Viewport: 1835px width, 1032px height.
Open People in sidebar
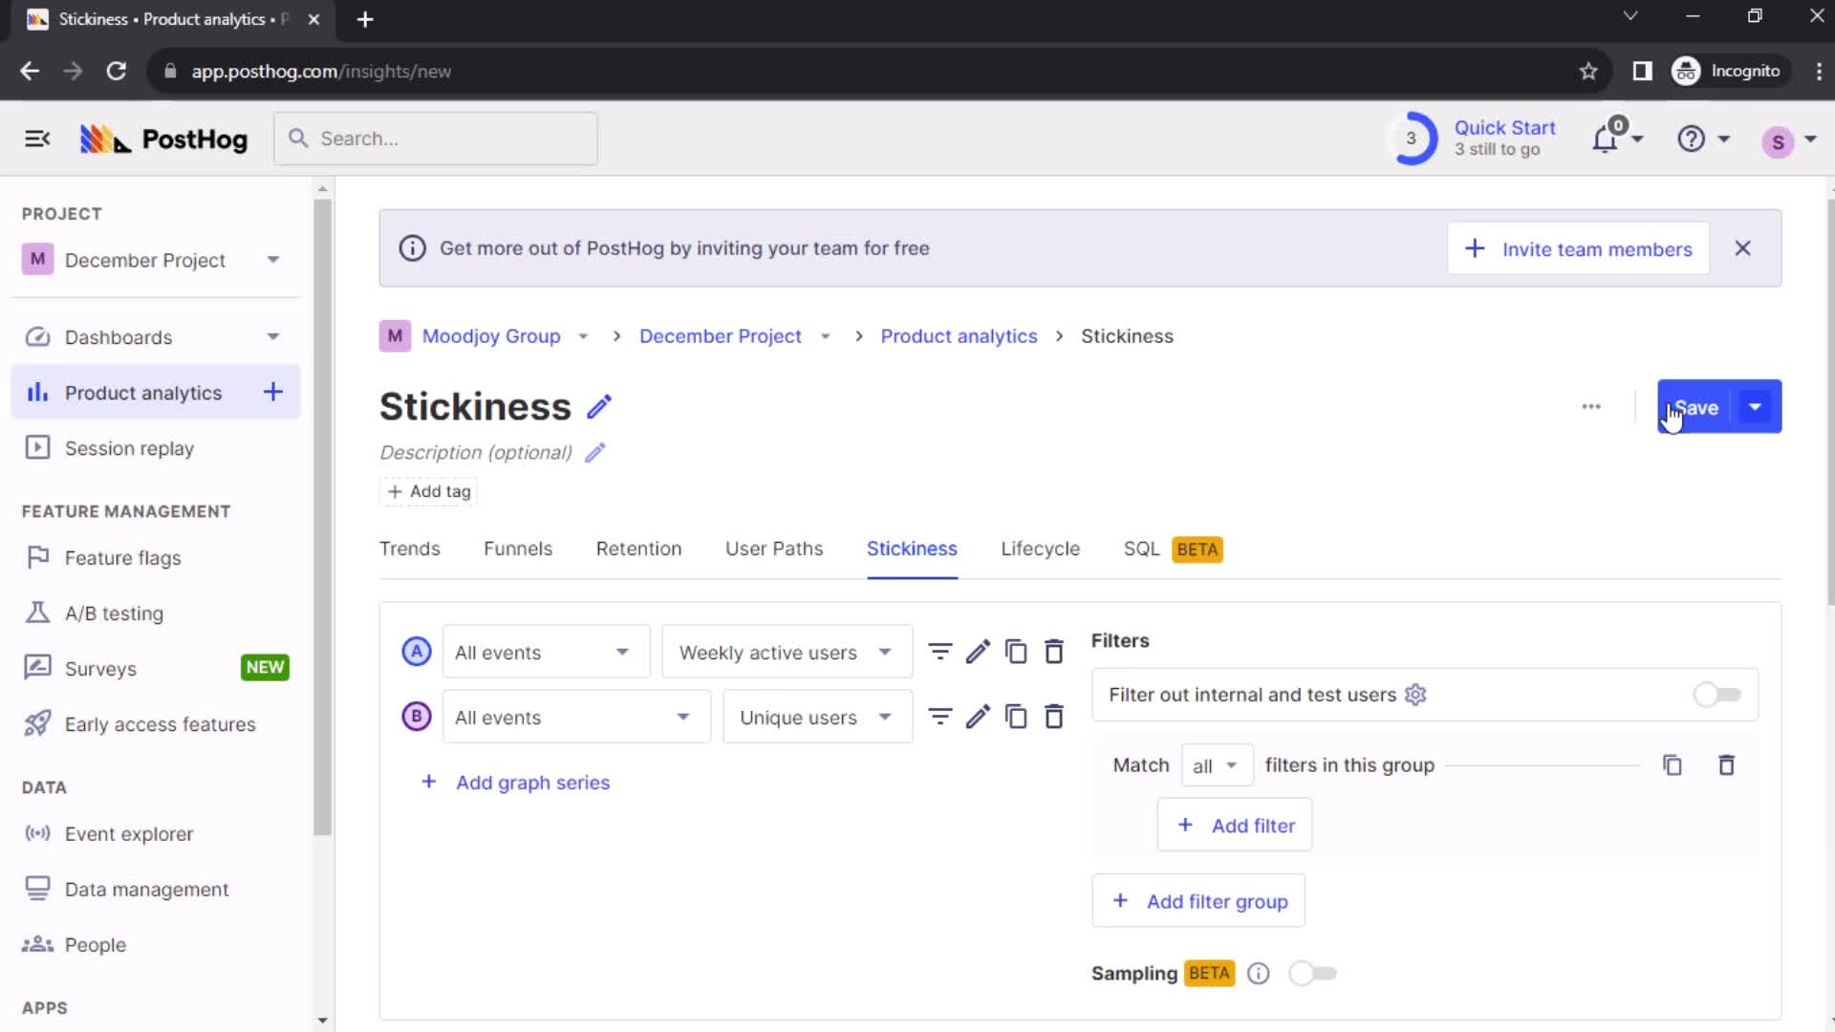(x=156, y=945)
